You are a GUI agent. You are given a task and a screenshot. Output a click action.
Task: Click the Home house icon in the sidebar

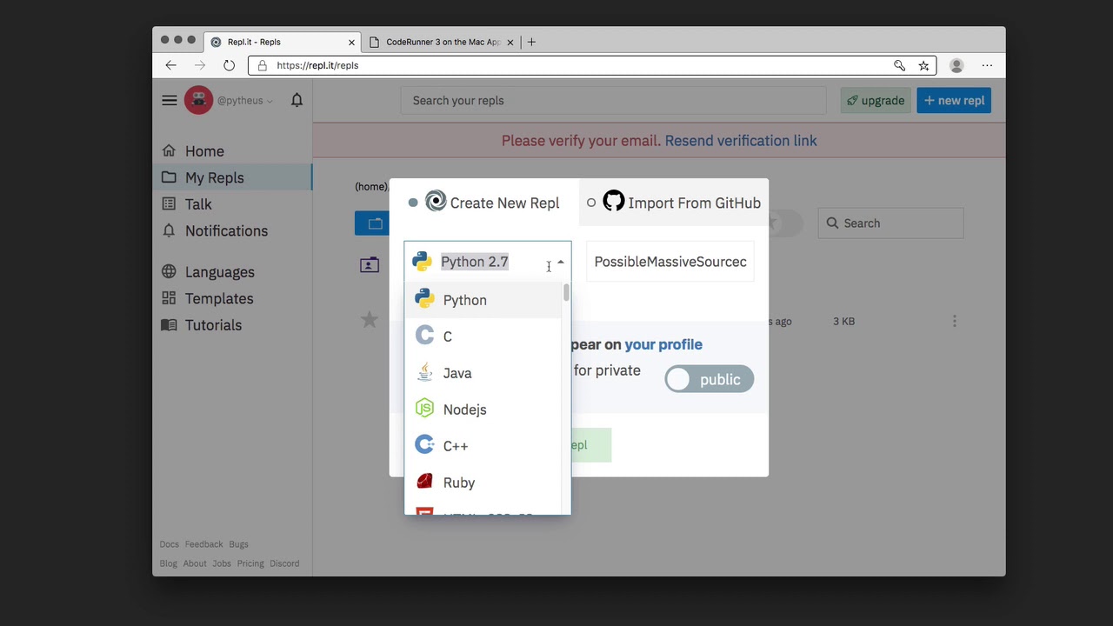(169, 150)
